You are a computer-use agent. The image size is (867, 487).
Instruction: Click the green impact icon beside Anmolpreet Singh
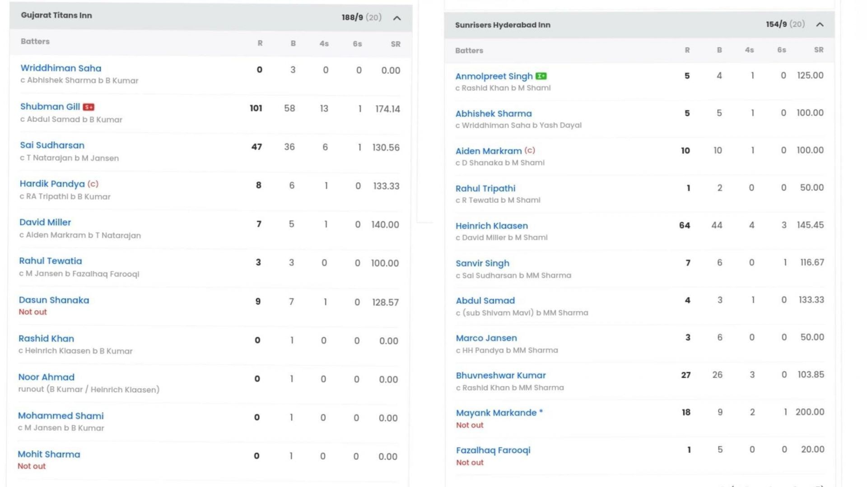541,76
